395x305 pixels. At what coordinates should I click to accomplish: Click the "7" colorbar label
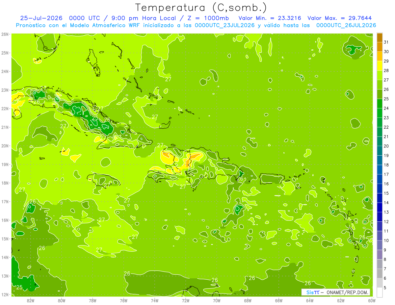[385, 269]
